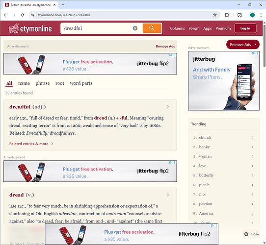Click the page vertical scrollbar
266x245 pixels.
[x=265, y=132]
